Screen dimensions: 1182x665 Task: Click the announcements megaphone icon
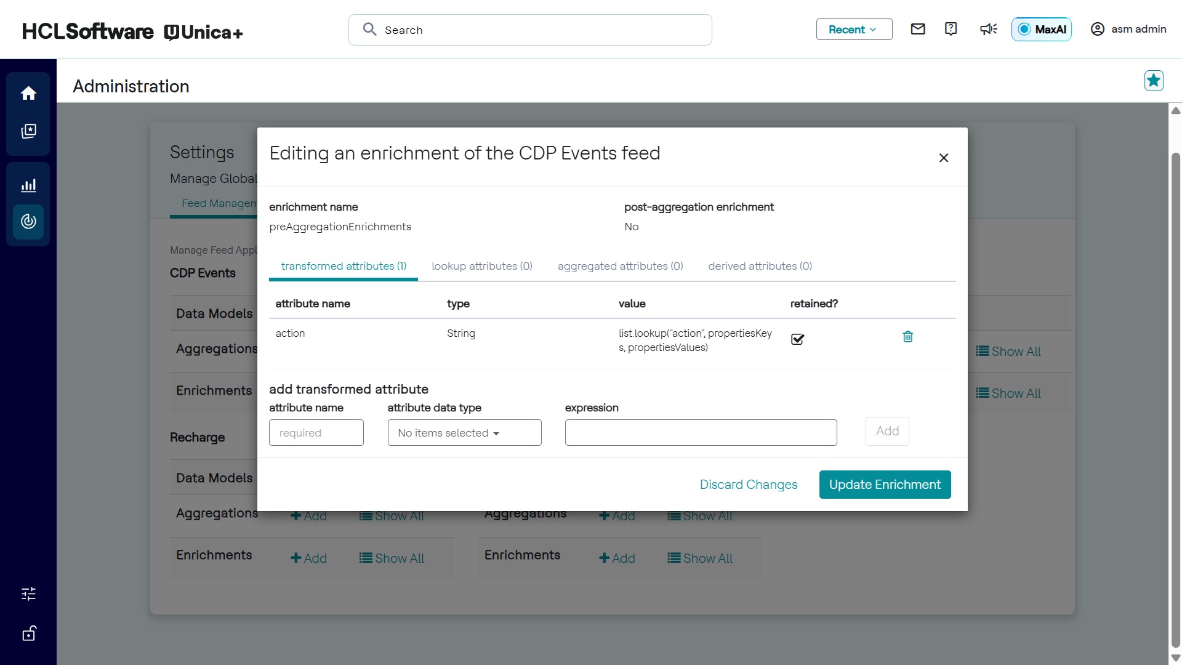click(988, 29)
